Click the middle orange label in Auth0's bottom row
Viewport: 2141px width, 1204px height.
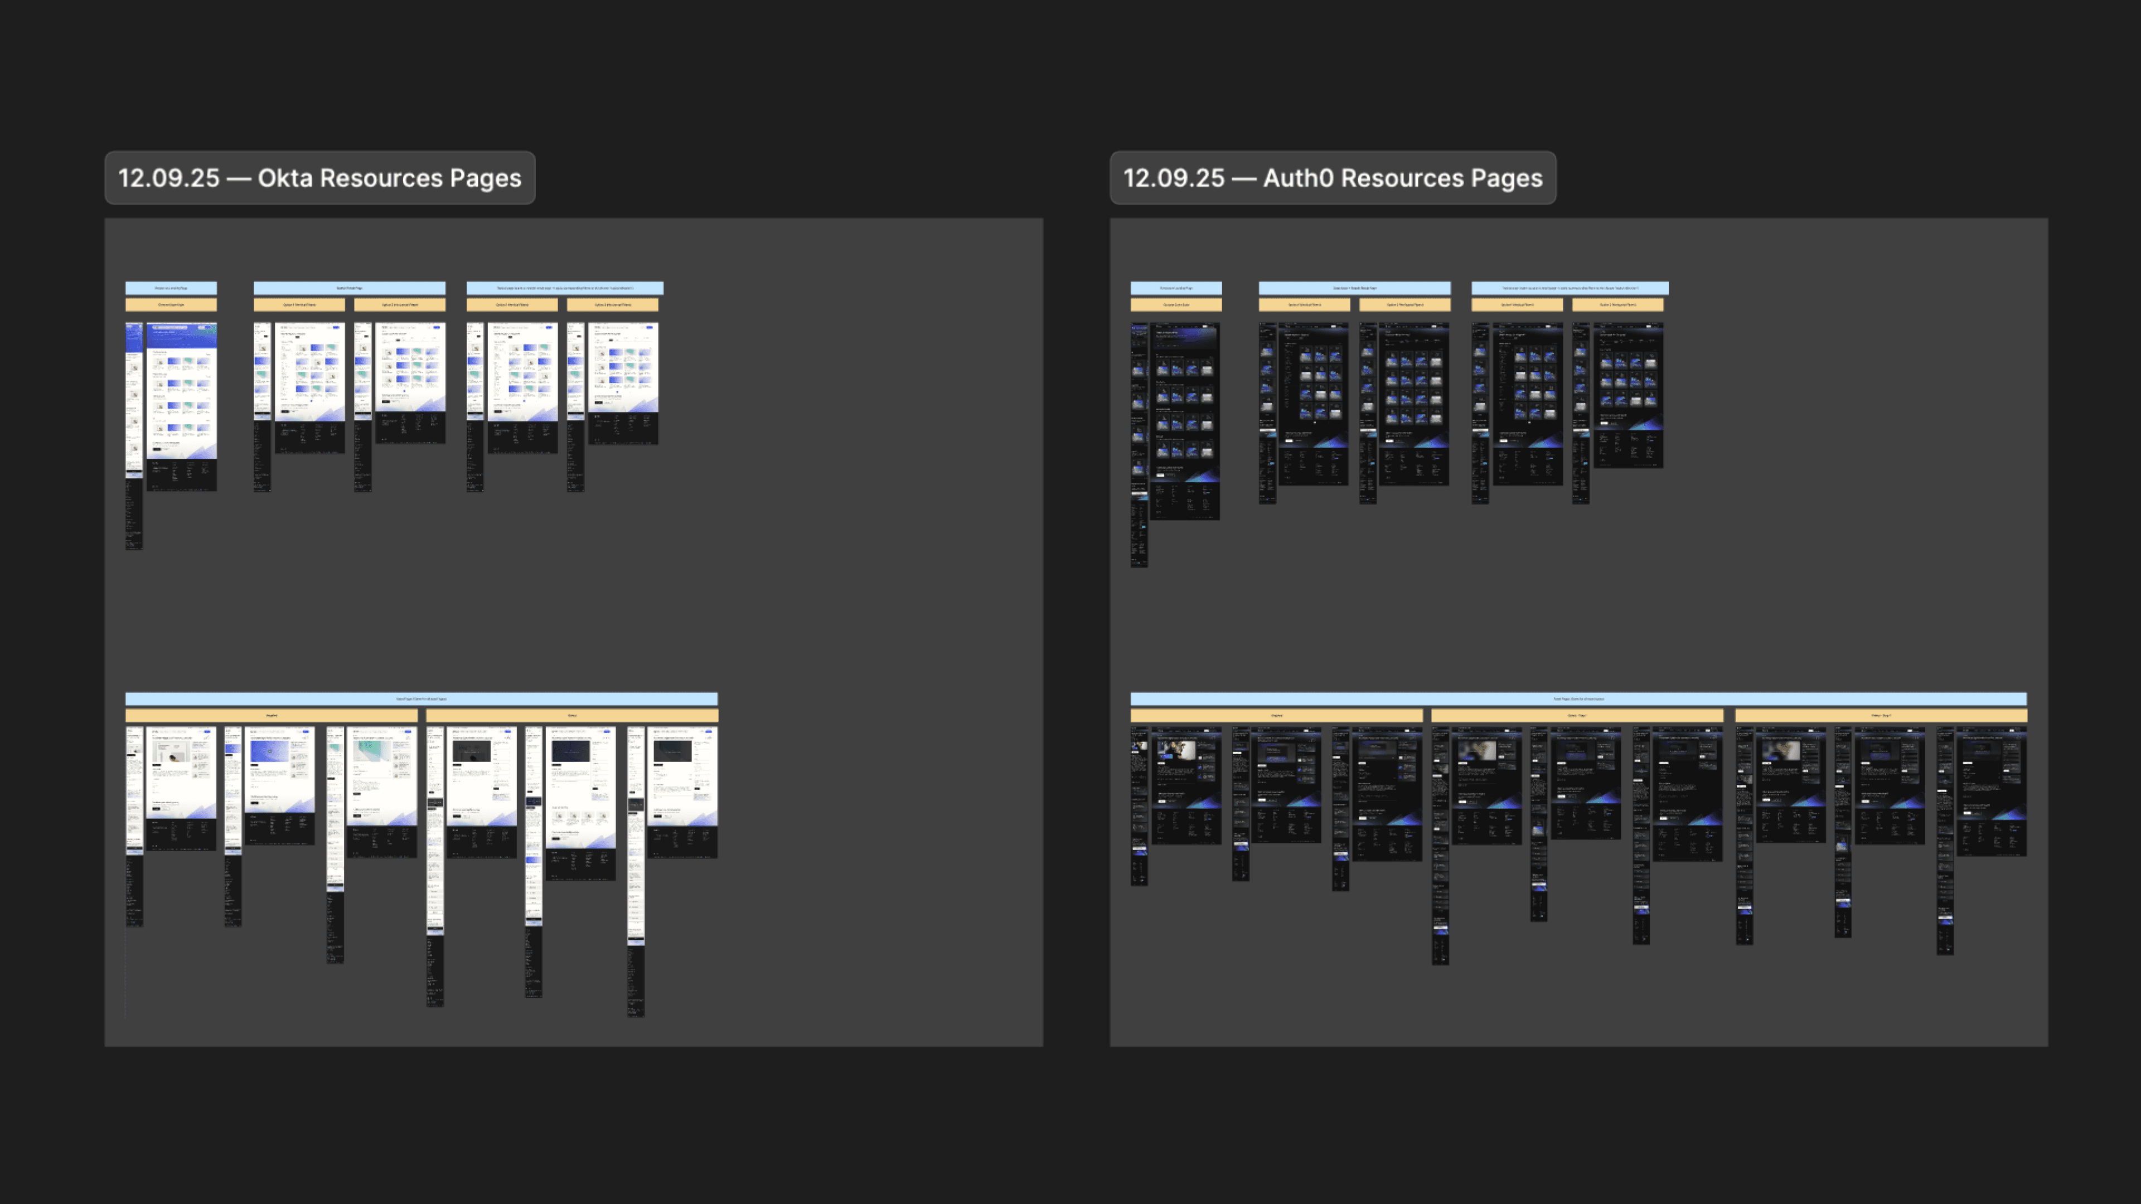[x=1577, y=715]
